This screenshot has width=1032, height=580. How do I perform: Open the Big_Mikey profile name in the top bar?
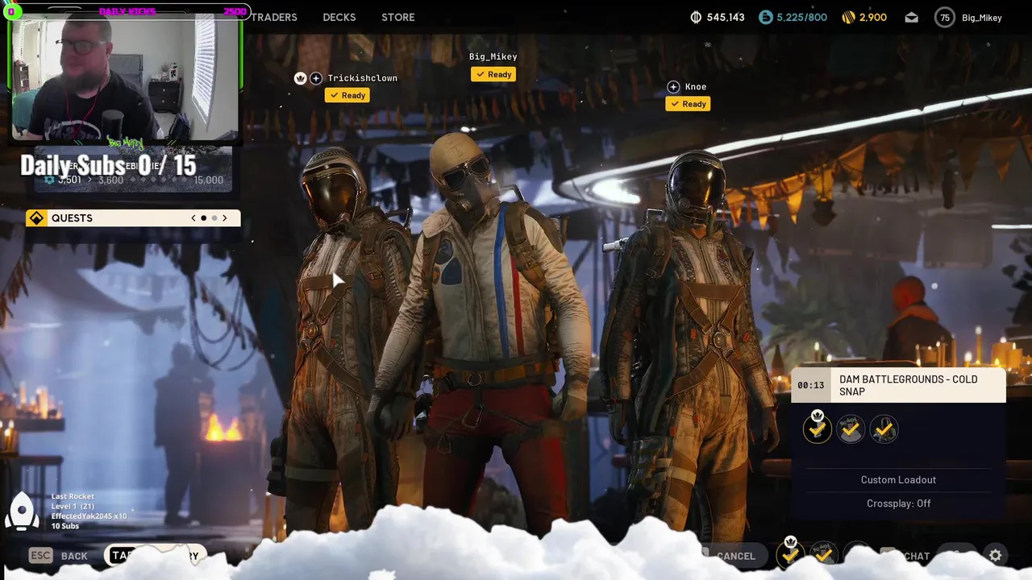(x=982, y=18)
